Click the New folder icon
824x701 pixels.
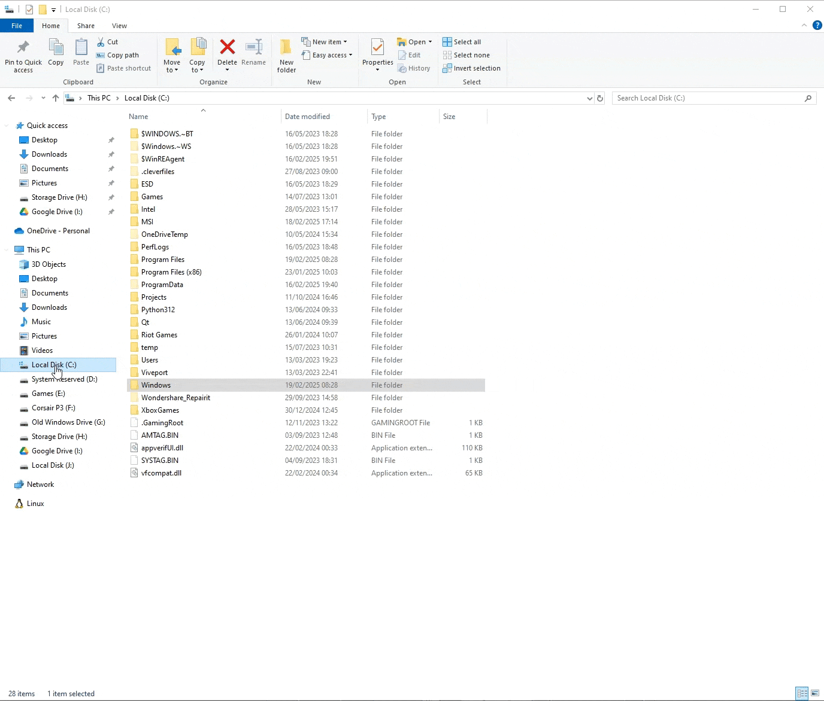[x=286, y=48]
